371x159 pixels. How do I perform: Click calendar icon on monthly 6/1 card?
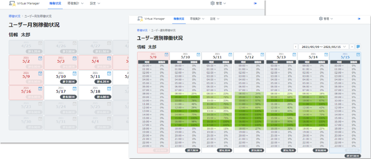(x=109, y=119)
